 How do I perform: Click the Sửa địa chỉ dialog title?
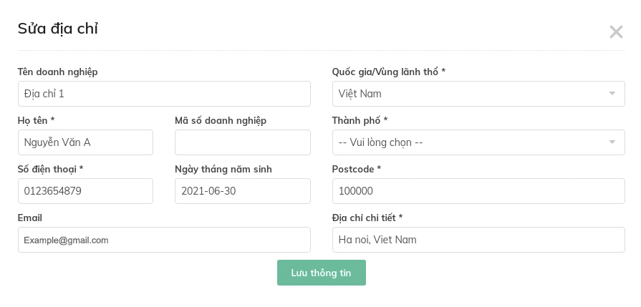[57, 29]
